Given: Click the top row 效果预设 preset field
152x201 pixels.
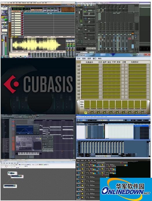Looking at the screenshot, I should pos(138,66).
